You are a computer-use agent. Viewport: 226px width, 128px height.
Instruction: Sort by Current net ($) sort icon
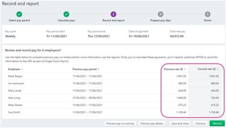(x=218, y=69)
